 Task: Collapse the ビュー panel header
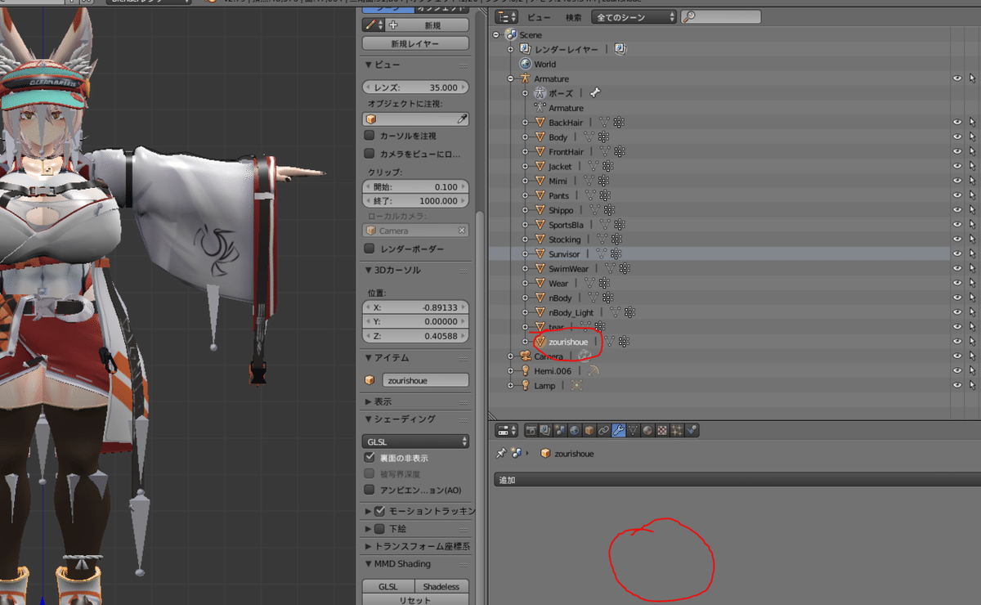(x=416, y=65)
